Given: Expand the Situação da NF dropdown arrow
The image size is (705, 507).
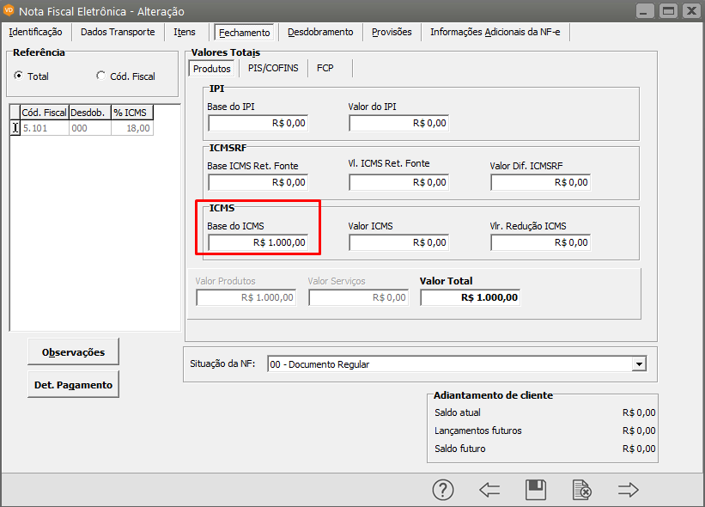Looking at the screenshot, I should click(x=638, y=364).
